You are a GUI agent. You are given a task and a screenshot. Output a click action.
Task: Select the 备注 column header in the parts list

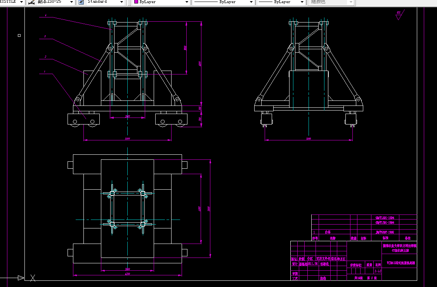pyautogui.click(x=408, y=238)
